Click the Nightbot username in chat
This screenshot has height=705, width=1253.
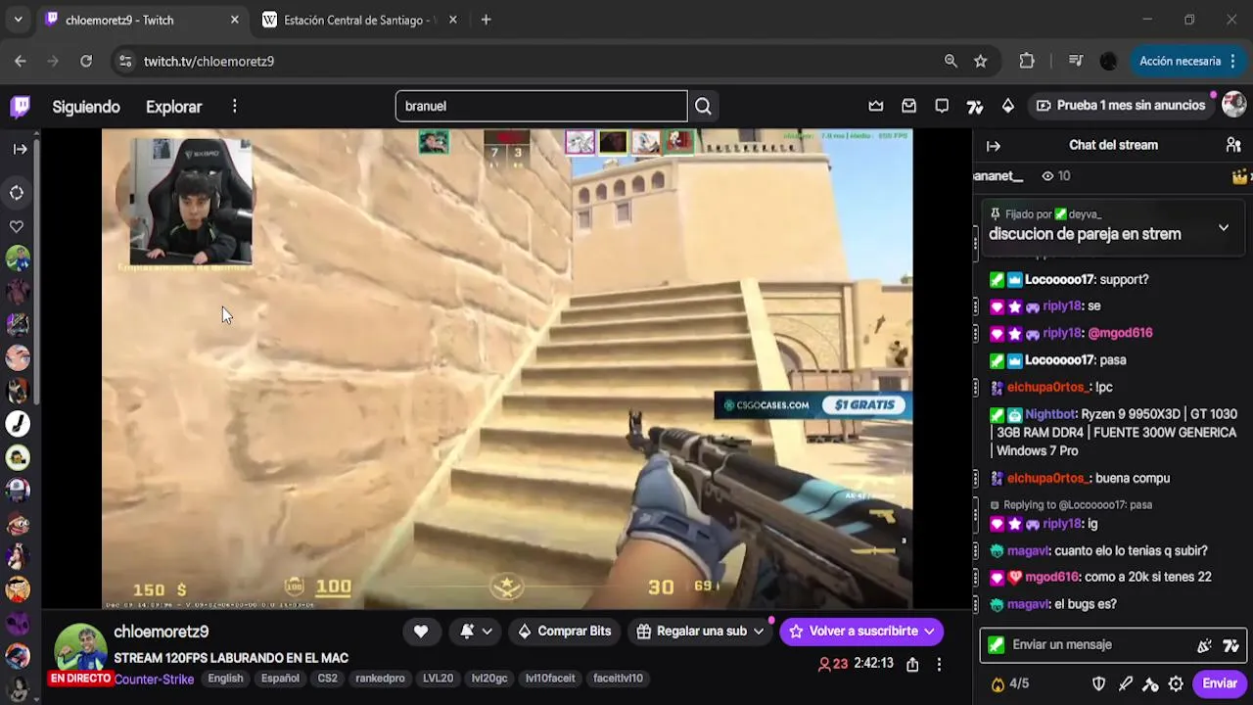coord(1050,414)
